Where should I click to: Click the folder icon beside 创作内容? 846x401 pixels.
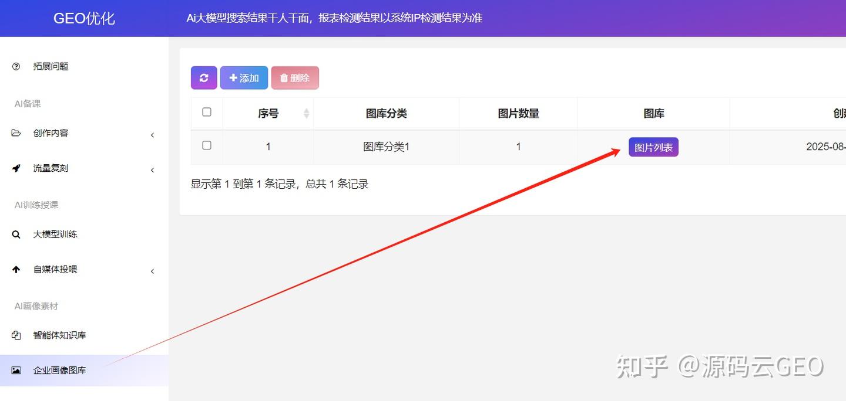[16, 133]
